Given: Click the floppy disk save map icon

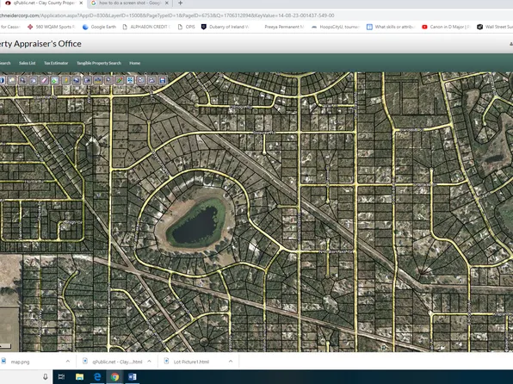Looking at the screenshot, I should [x=163, y=80].
